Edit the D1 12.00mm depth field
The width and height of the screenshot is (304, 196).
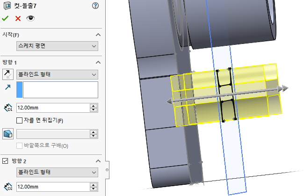[53, 108]
